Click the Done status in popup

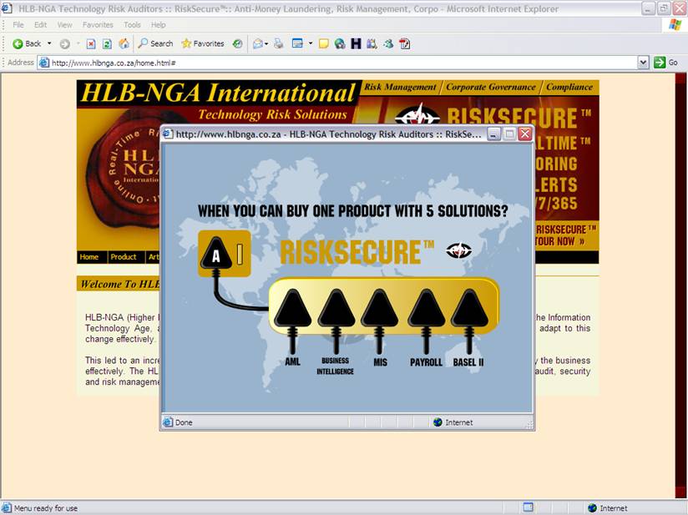click(184, 422)
